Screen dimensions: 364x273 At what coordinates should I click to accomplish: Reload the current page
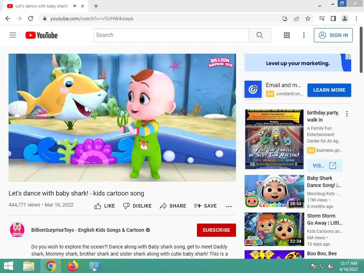pyautogui.click(x=31, y=18)
